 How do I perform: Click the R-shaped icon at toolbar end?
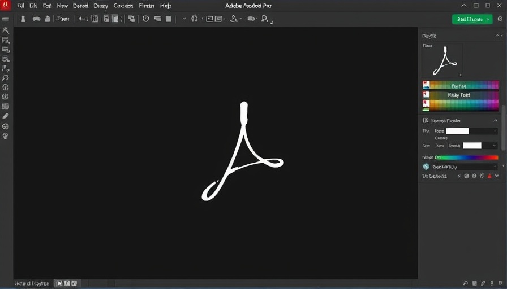tap(265, 19)
